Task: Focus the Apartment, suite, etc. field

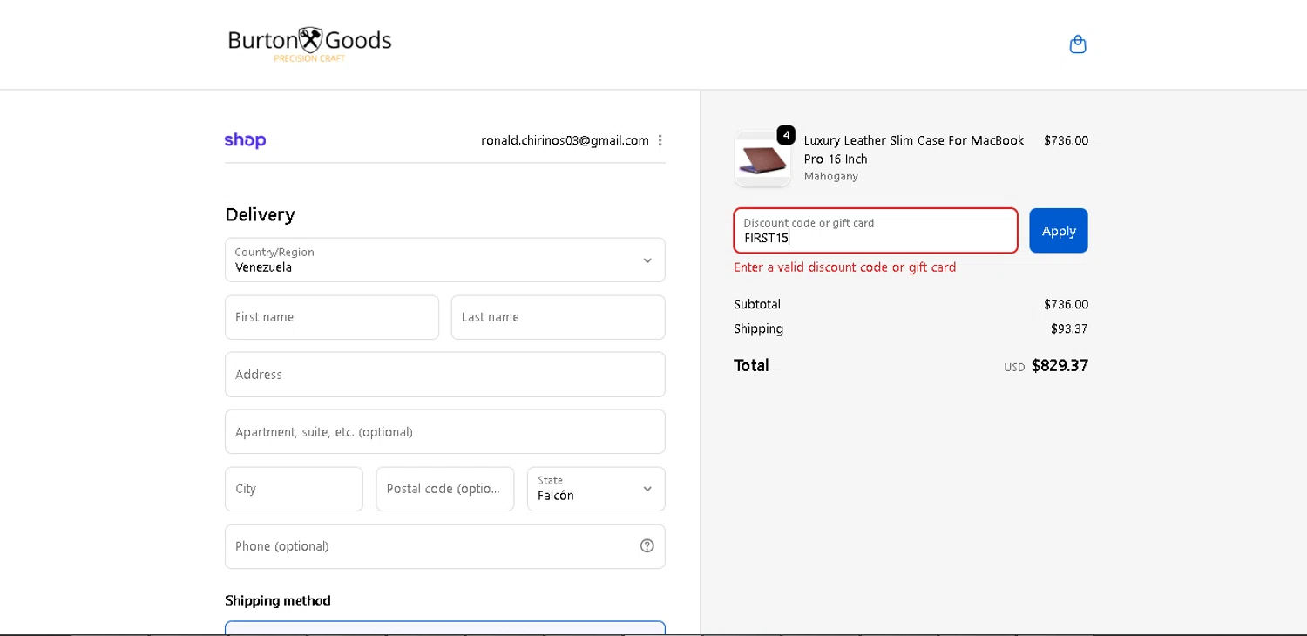Action: [445, 432]
